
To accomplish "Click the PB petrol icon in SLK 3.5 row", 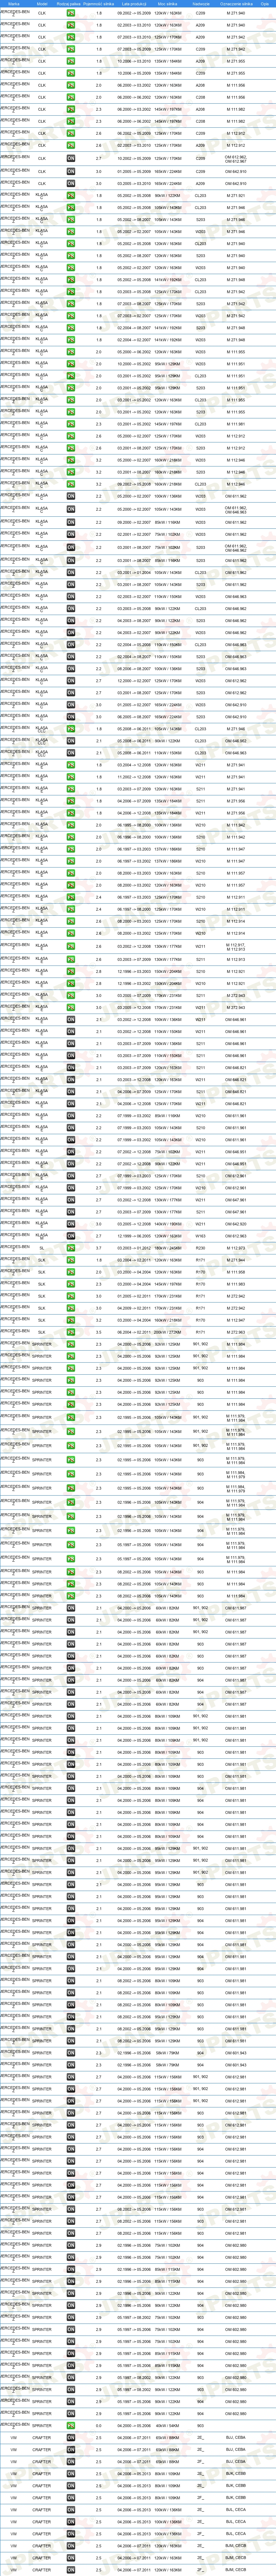I will 71,1332.
